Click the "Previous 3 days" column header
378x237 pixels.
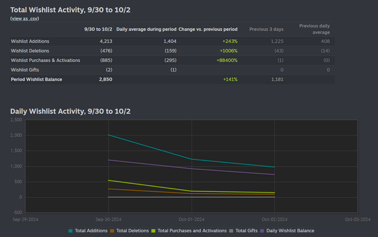(x=266, y=29)
